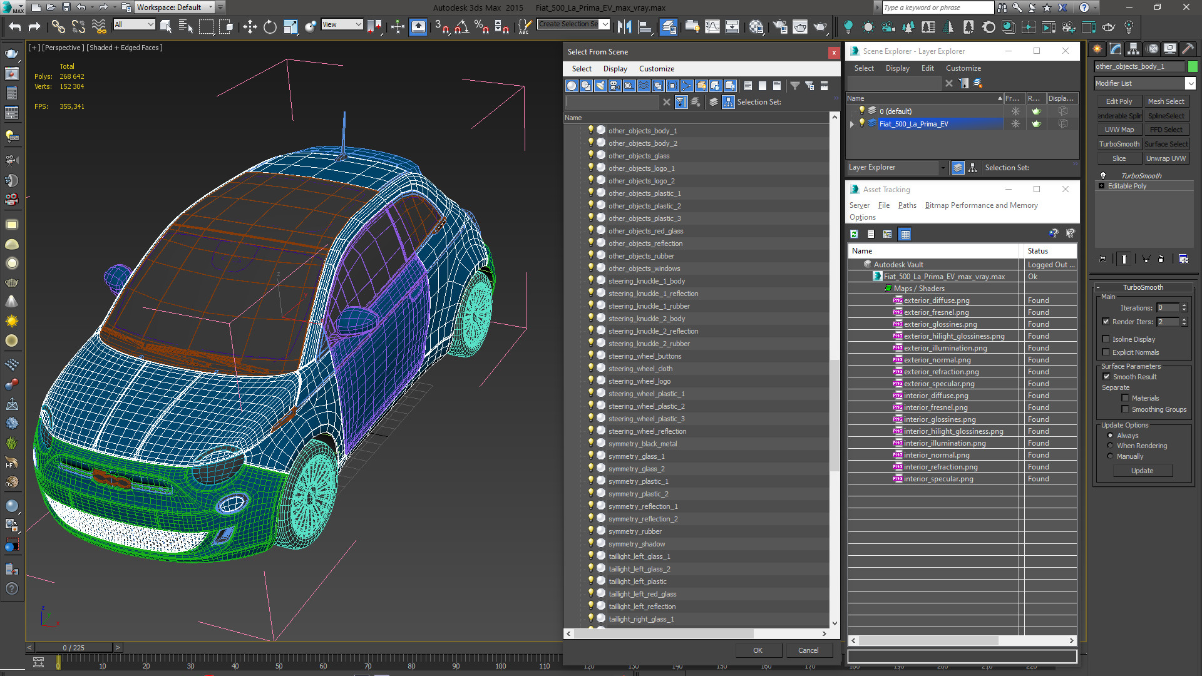Click the green object color swatch
1202x676 pixels.
coord(1192,66)
